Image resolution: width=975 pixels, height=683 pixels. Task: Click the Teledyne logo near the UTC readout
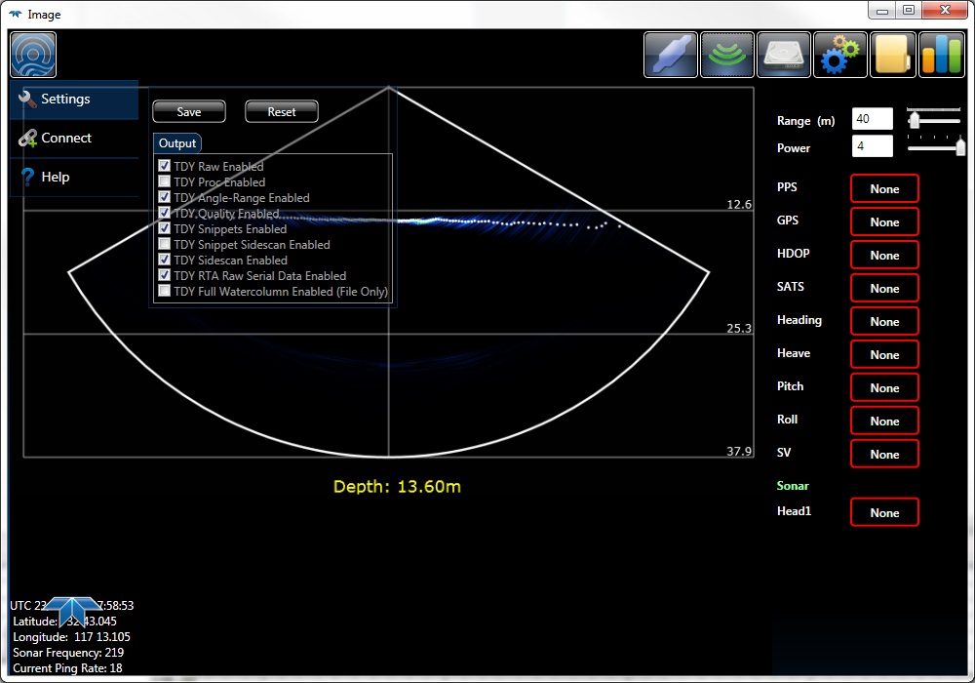pos(73,610)
